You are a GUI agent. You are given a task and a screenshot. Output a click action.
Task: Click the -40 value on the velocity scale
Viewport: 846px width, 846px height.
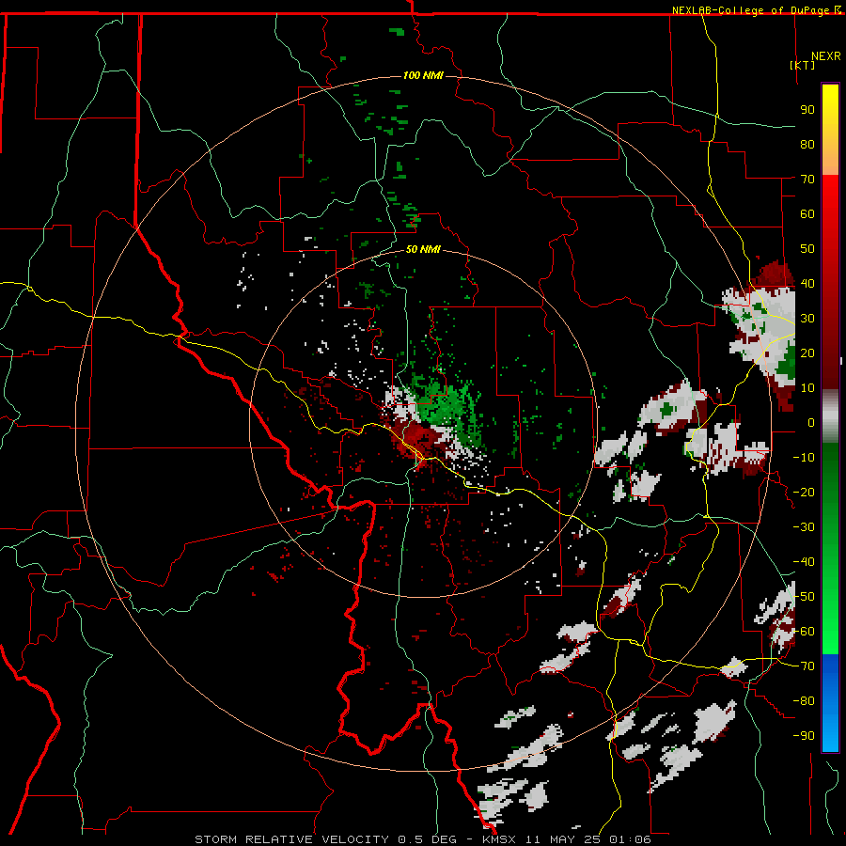pos(804,562)
